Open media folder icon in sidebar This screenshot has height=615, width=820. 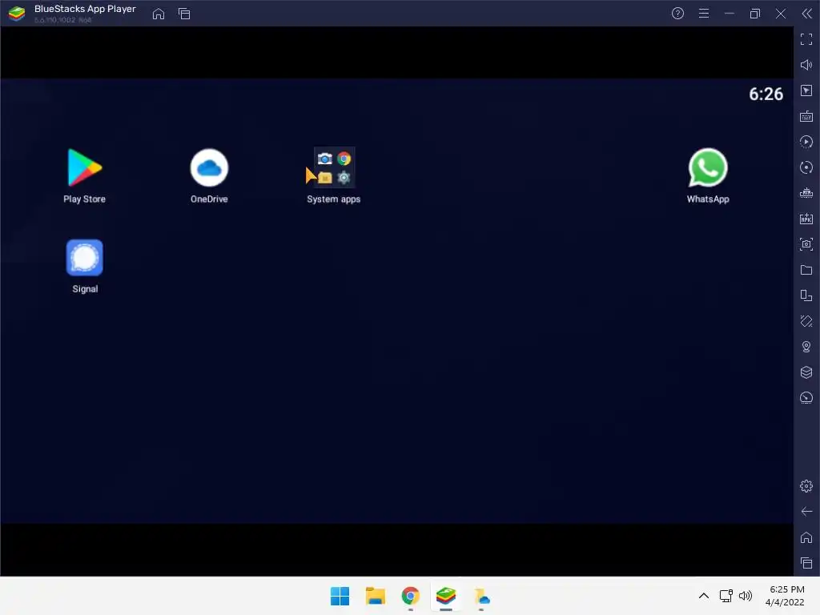[806, 270]
